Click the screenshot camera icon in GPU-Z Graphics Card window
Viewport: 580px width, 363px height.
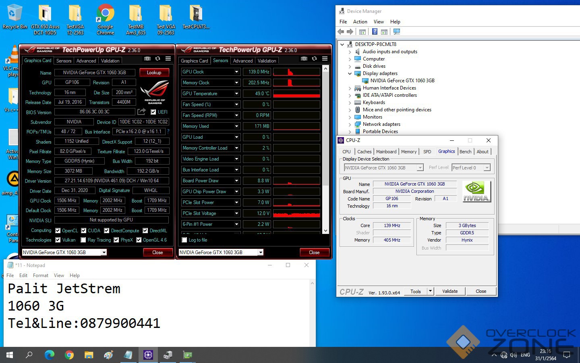147,59
